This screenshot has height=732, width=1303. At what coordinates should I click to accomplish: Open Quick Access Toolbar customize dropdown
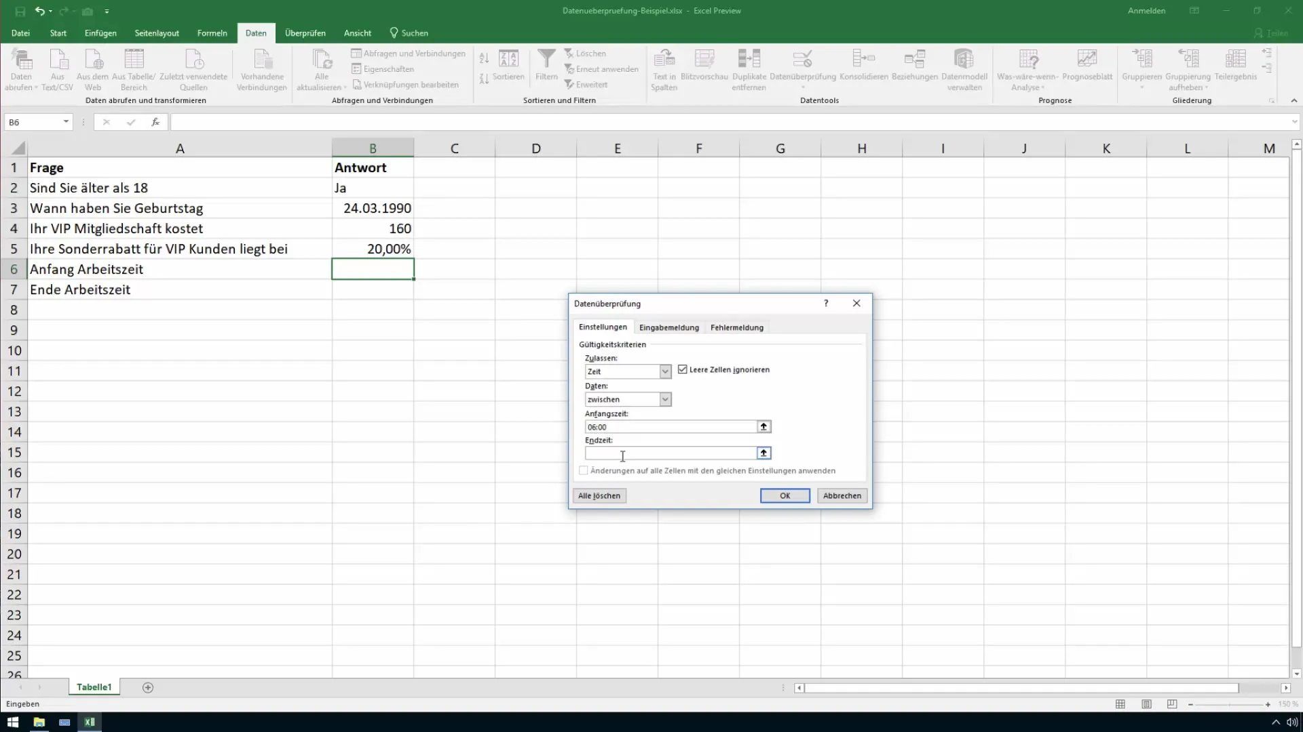[x=107, y=12]
